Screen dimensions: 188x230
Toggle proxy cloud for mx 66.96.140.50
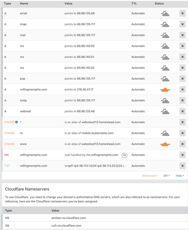pyautogui.click(x=165, y=46)
